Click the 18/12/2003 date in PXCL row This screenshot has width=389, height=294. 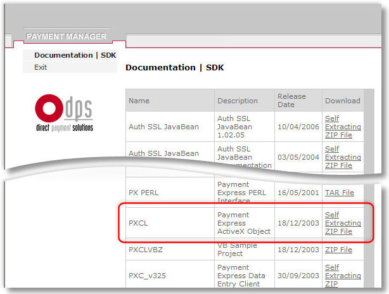(298, 223)
